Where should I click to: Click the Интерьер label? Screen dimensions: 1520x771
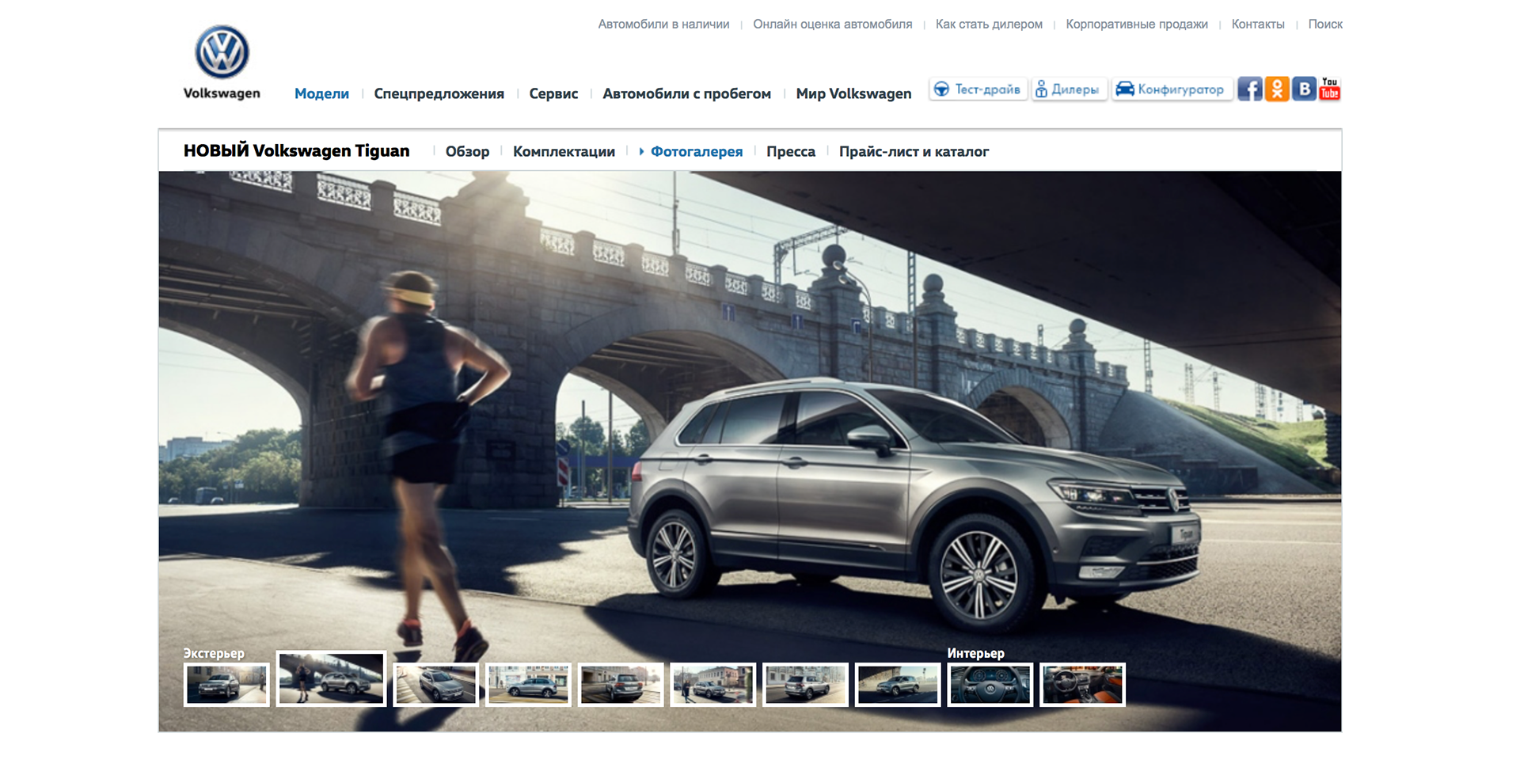tap(975, 653)
